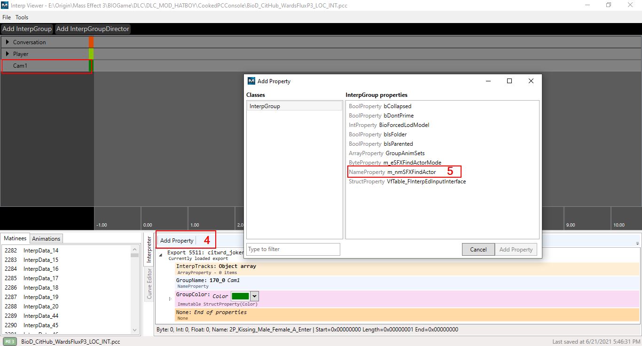The image size is (642, 346).
Task: Click the Add InterpGroupDirector button
Action: click(x=93, y=29)
